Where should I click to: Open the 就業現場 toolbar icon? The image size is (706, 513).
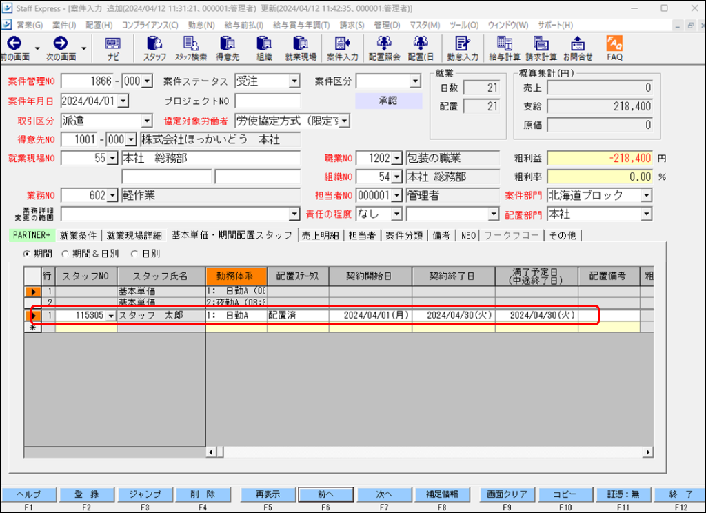click(301, 48)
